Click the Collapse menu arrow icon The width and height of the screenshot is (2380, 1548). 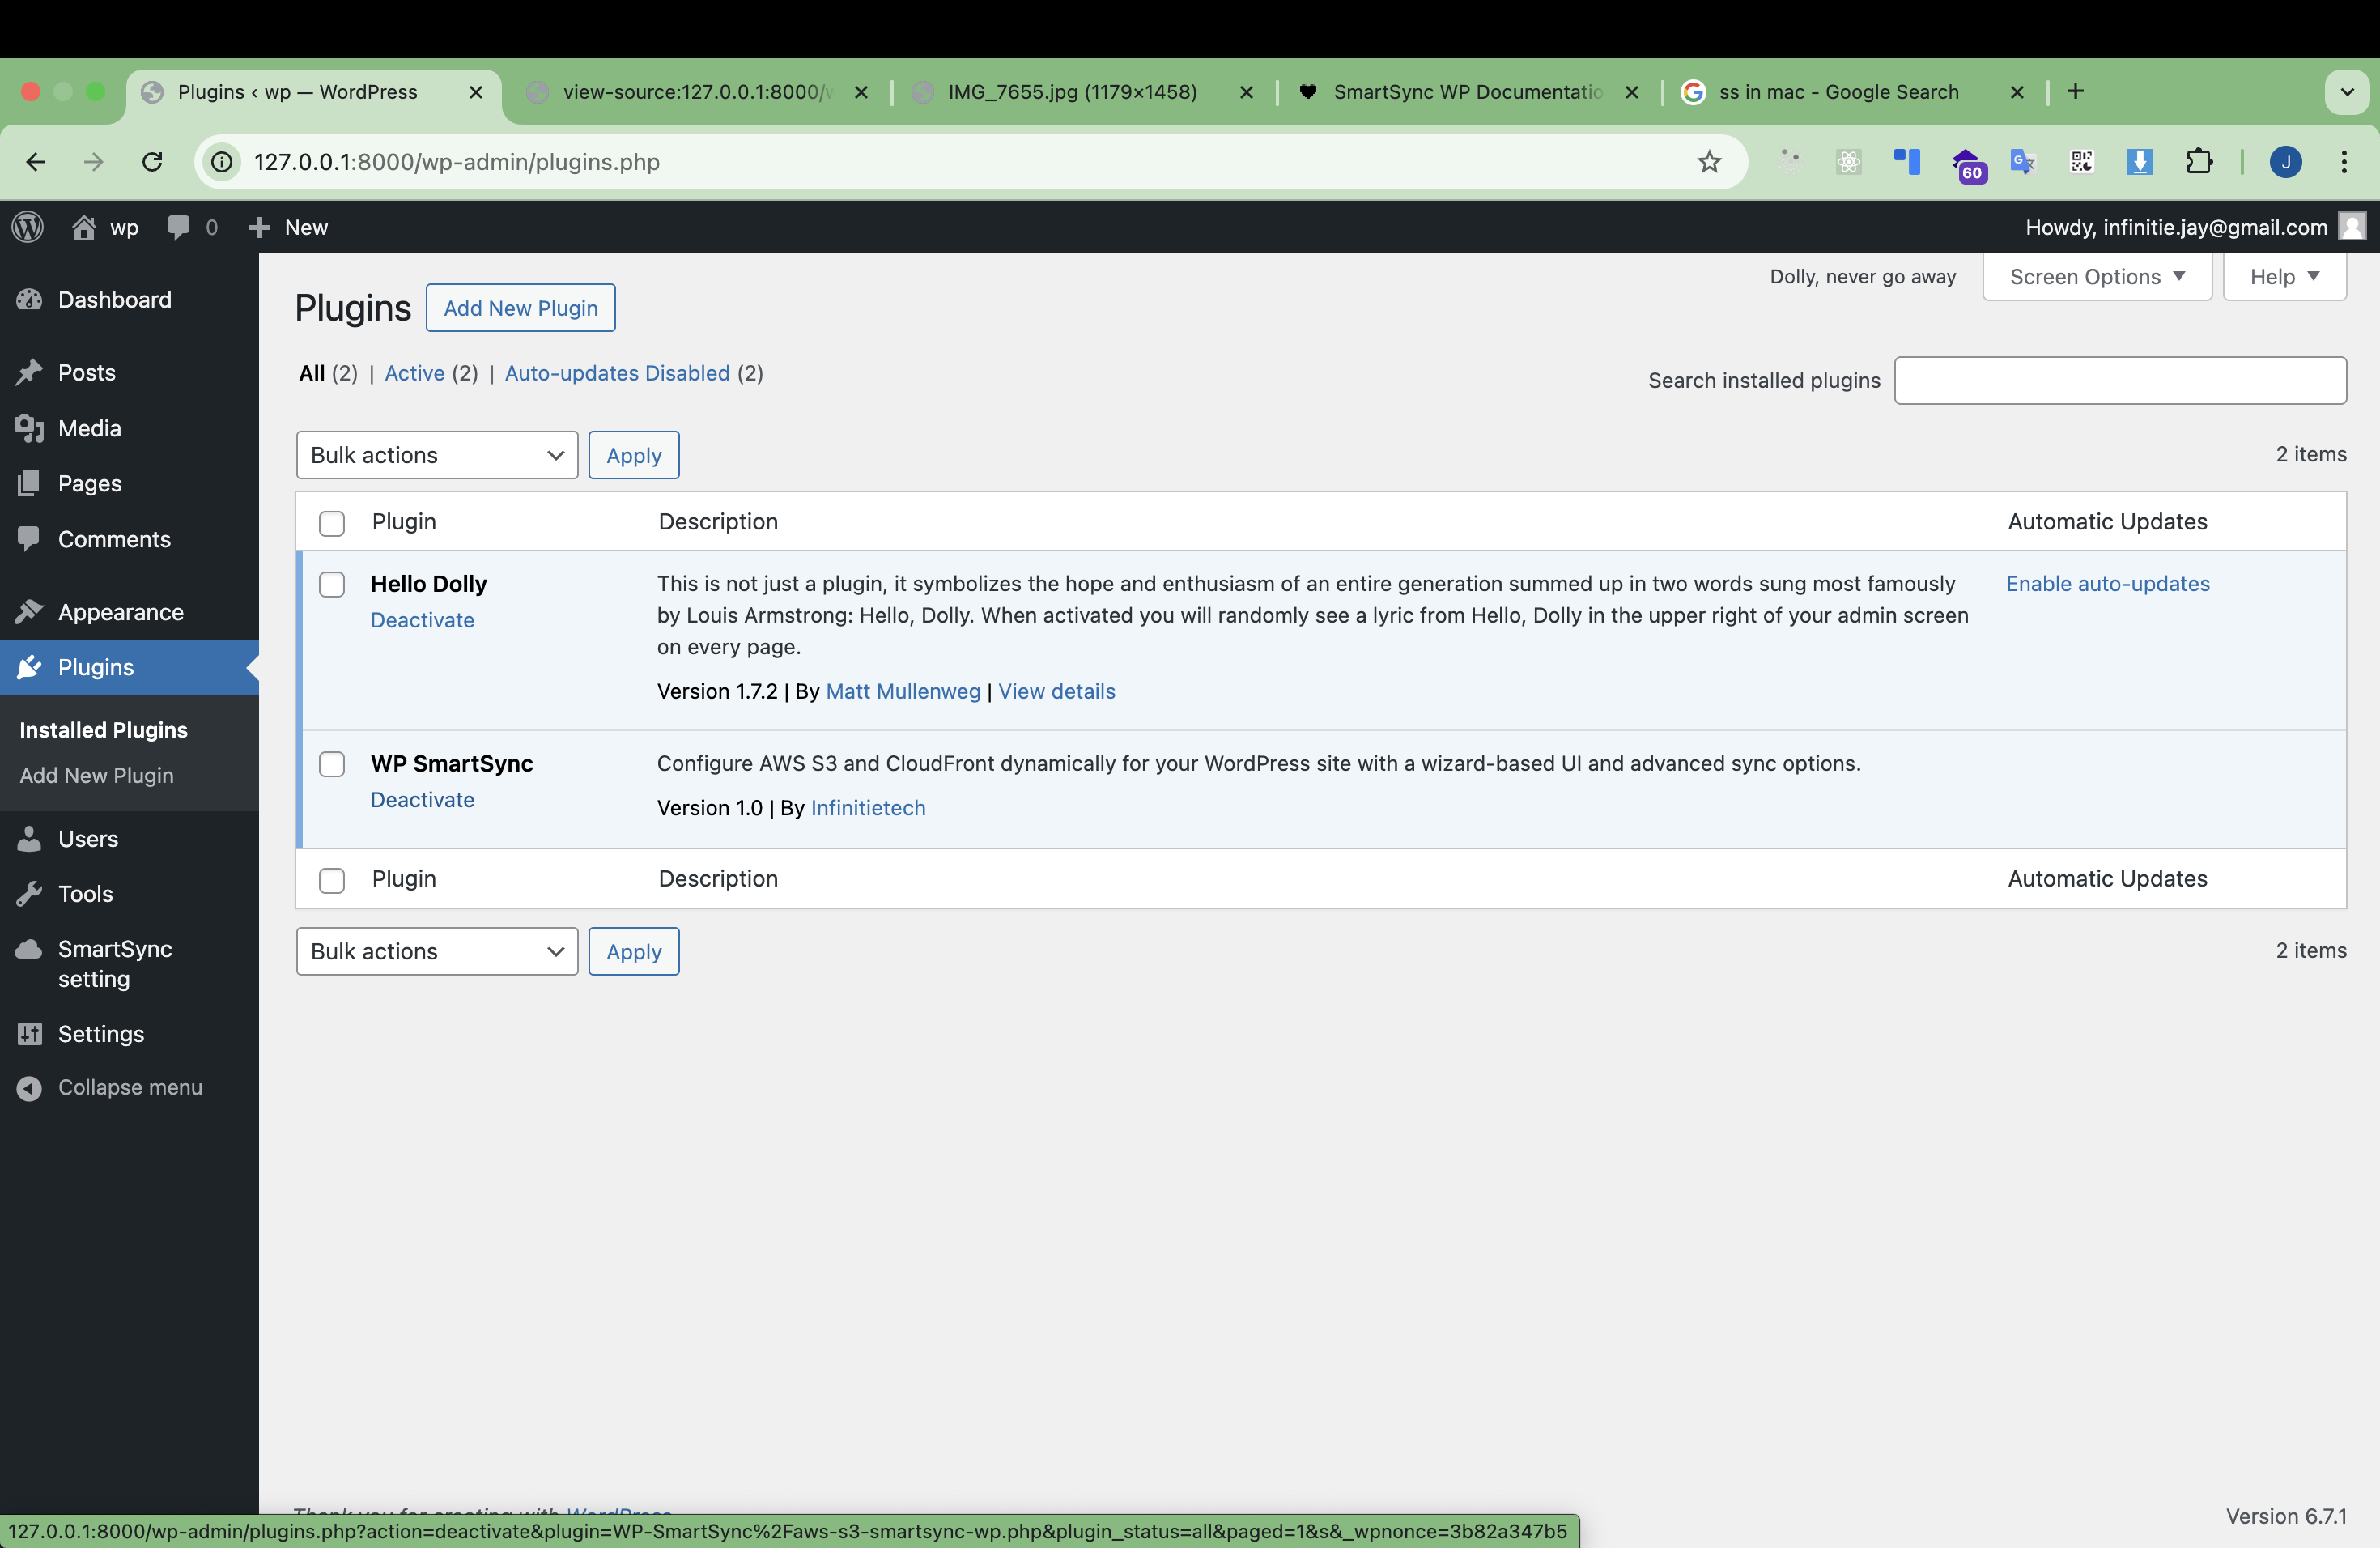31,1087
